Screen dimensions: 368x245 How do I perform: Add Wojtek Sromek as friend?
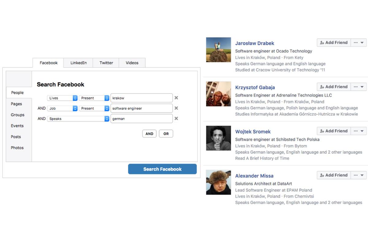tap(333, 131)
